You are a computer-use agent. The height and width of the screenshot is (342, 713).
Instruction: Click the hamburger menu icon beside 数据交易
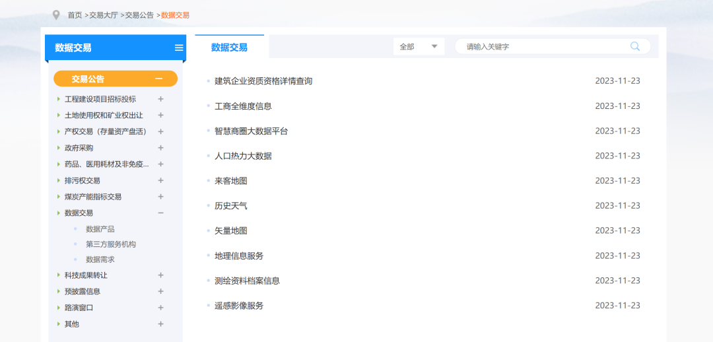coord(179,48)
